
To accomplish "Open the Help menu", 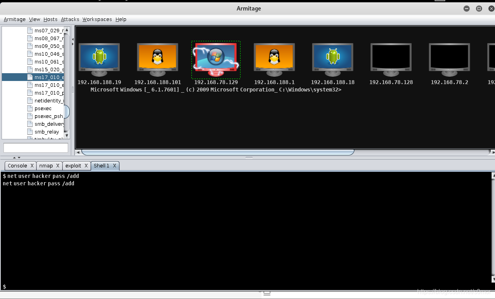I will tap(121, 19).
